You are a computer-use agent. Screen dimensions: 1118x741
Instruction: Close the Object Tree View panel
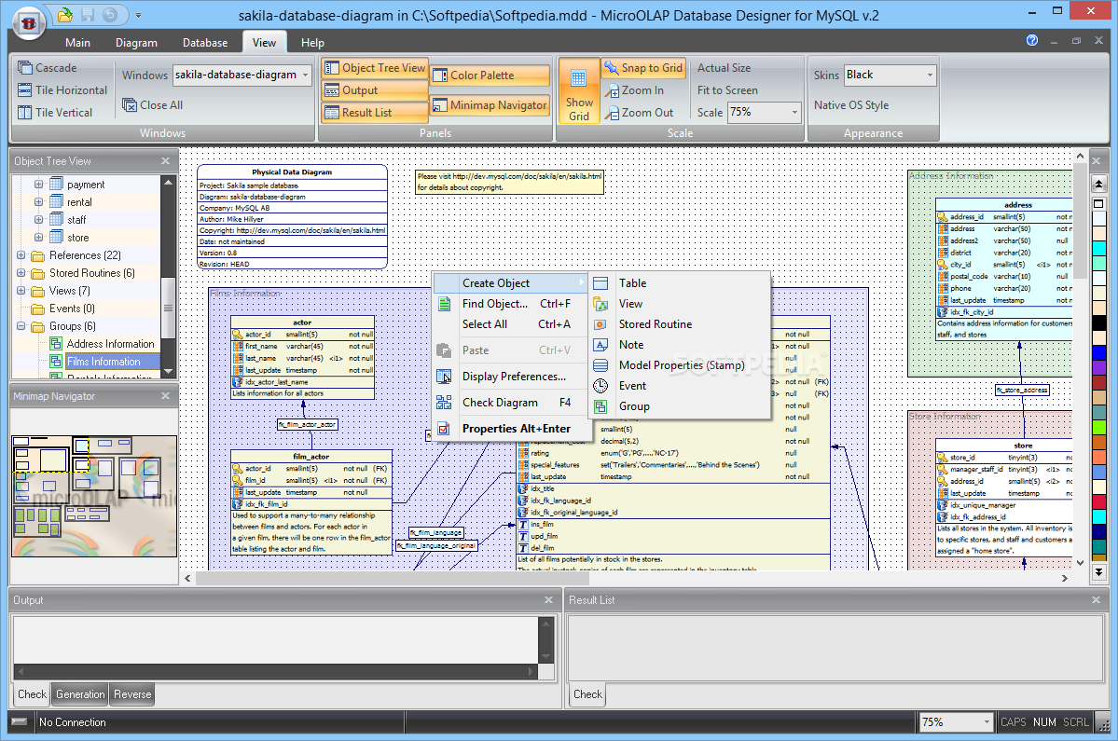[165, 161]
